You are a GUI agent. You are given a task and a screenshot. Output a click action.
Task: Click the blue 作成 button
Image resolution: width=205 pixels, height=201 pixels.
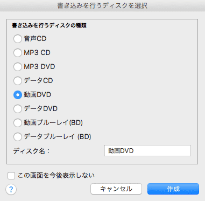pyautogui.click(x=173, y=189)
